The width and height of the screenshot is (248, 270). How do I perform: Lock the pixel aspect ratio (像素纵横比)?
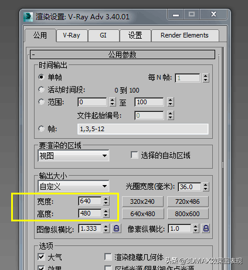[x=206, y=228]
